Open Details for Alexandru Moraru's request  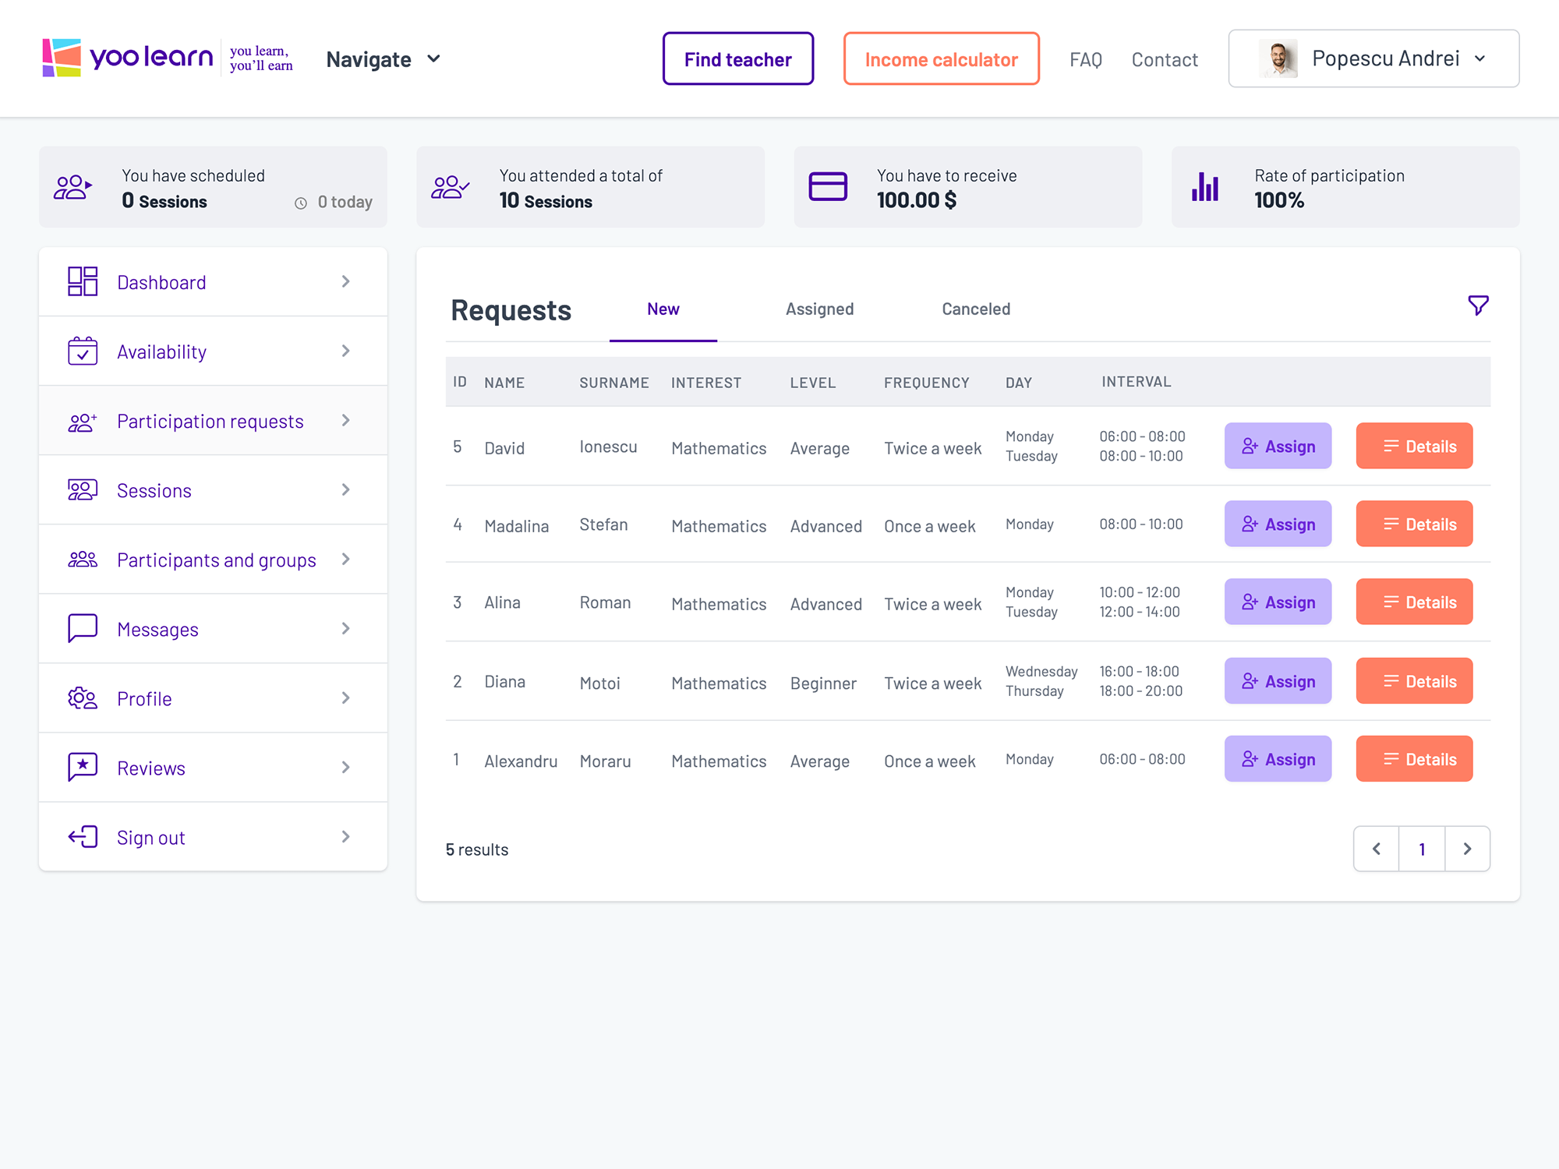click(x=1414, y=759)
